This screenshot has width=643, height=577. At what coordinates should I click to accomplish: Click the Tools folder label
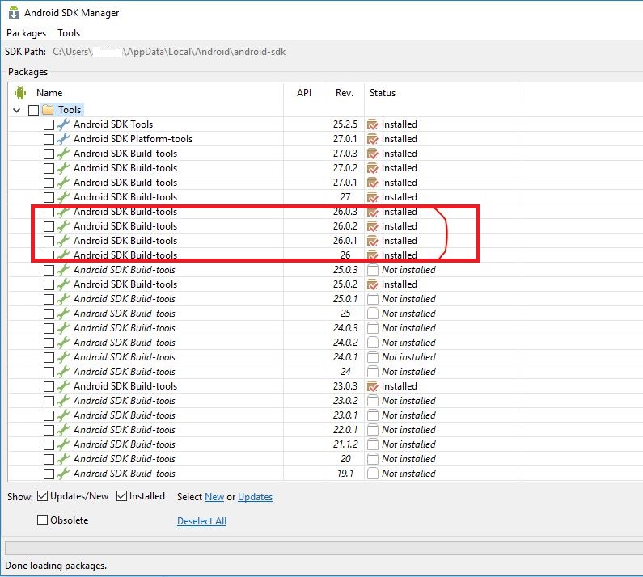(x=70, y=110)
